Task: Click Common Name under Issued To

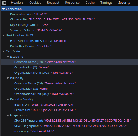Action: 69,62
